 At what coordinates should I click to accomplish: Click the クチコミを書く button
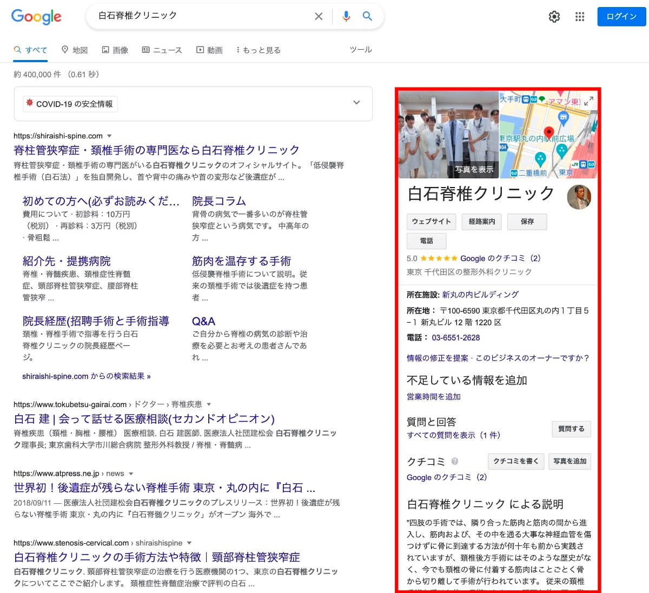point(516,461)
